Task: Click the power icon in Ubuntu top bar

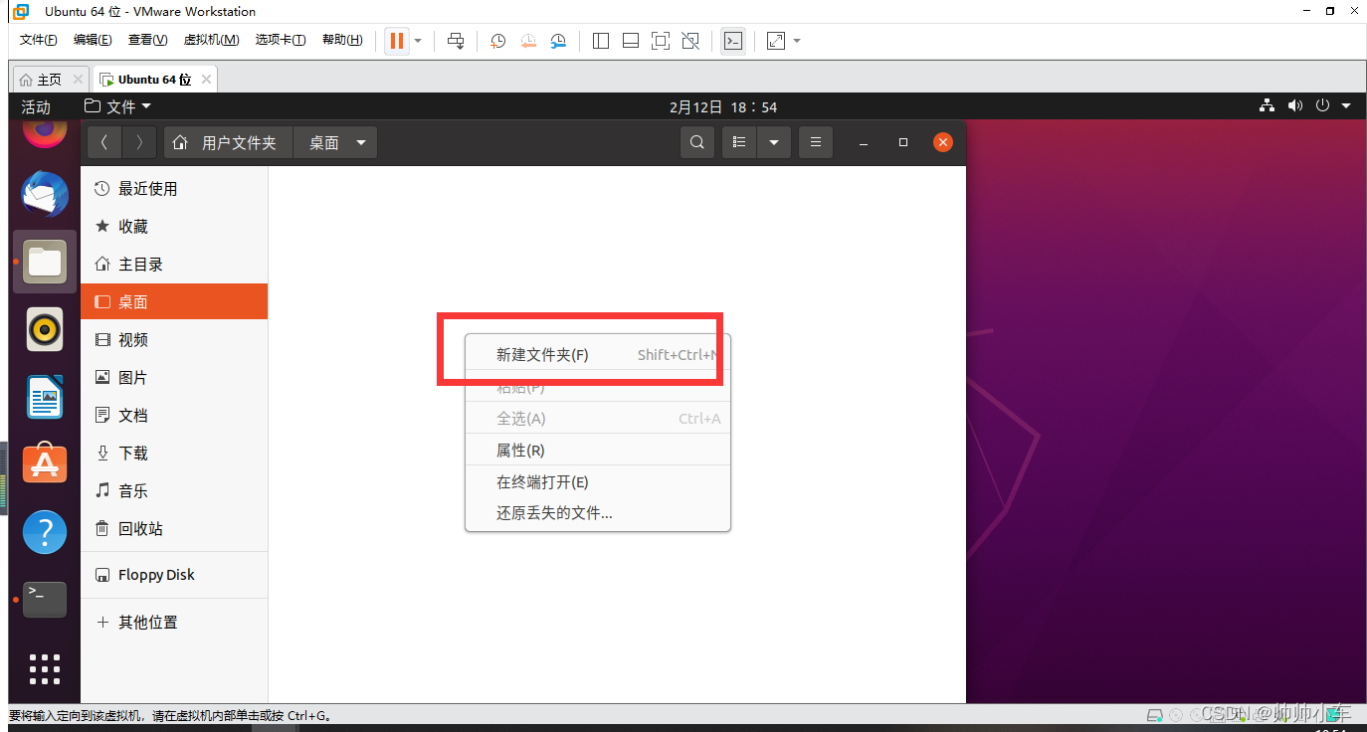Action: click(1322, 105)
